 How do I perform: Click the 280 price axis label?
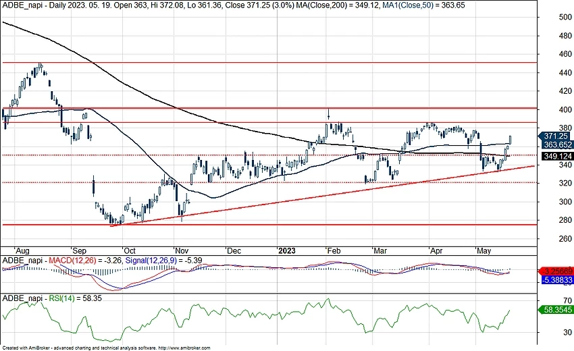566,220
